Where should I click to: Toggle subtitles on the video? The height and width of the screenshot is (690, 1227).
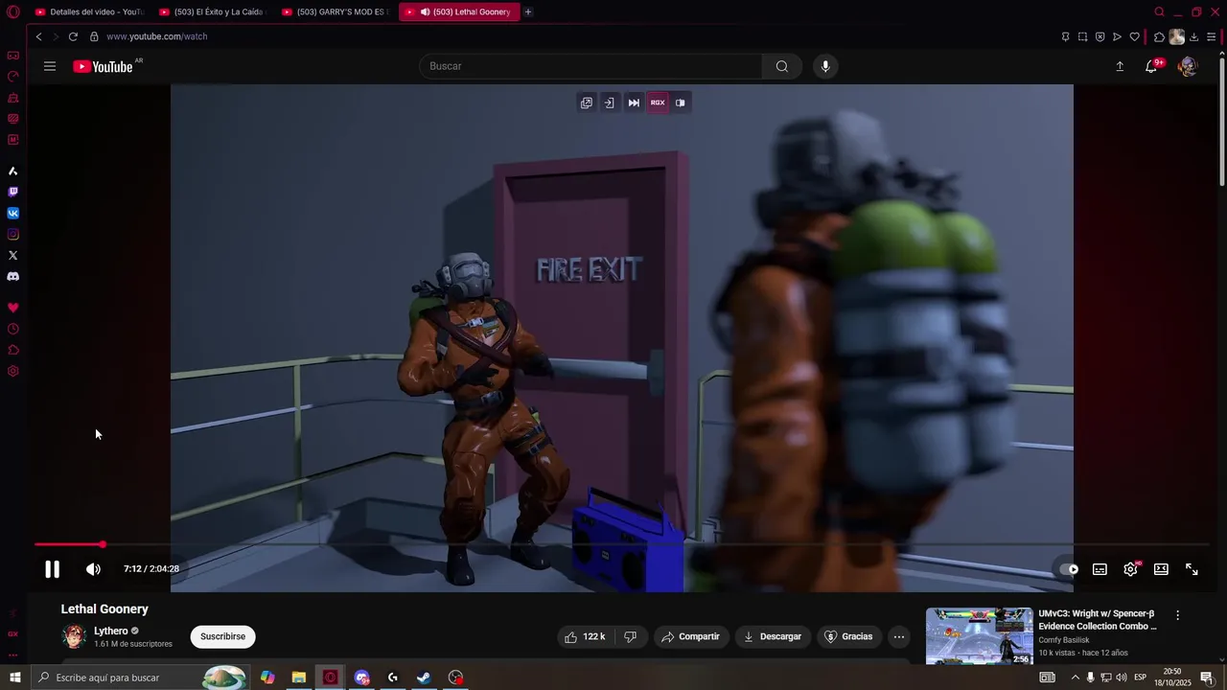coord(1100,569)
